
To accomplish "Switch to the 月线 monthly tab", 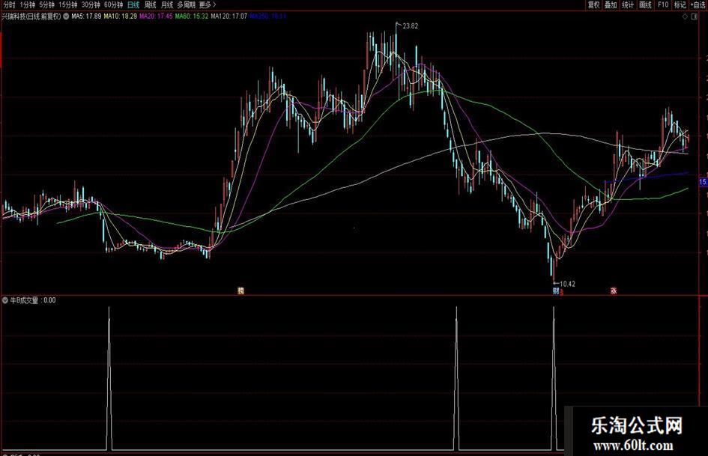I will pyautogui.click(x=167, y=5).
